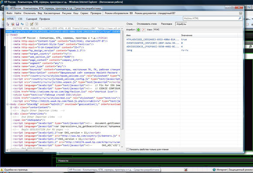The height and width of the screenshot is (173, 253).
Task: Click the Узел field containing html
Action: [198, 30]
